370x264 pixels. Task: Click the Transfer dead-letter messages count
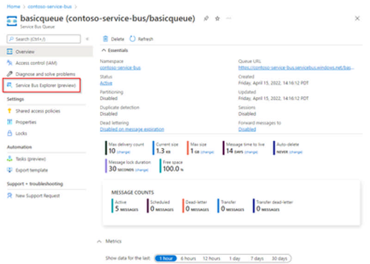coord(273,205)
